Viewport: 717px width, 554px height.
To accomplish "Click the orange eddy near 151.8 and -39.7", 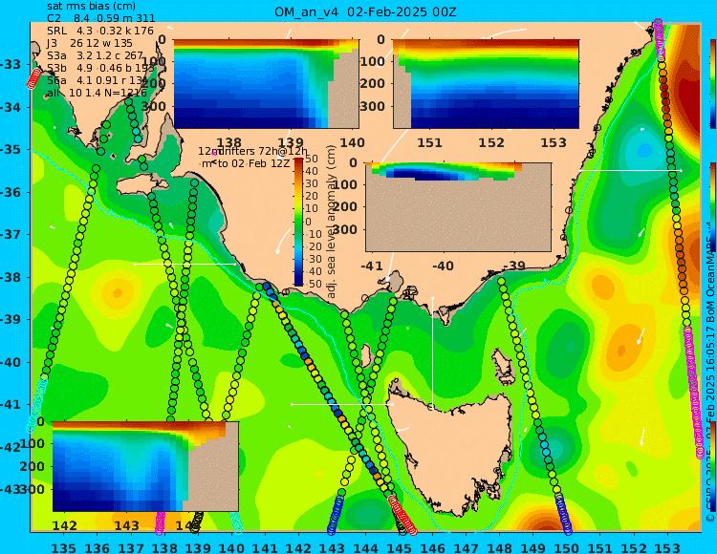I will [x=622, y=348].
